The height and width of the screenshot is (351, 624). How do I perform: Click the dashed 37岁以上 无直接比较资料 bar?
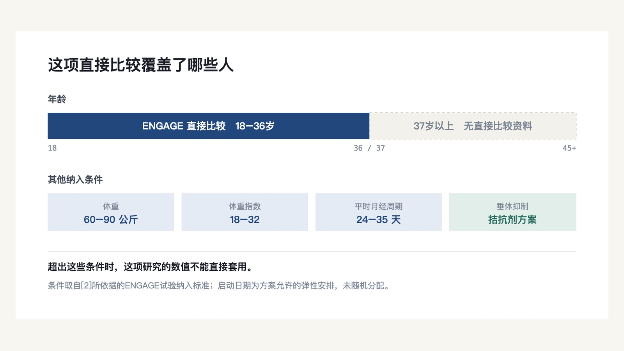click(473, 126)
